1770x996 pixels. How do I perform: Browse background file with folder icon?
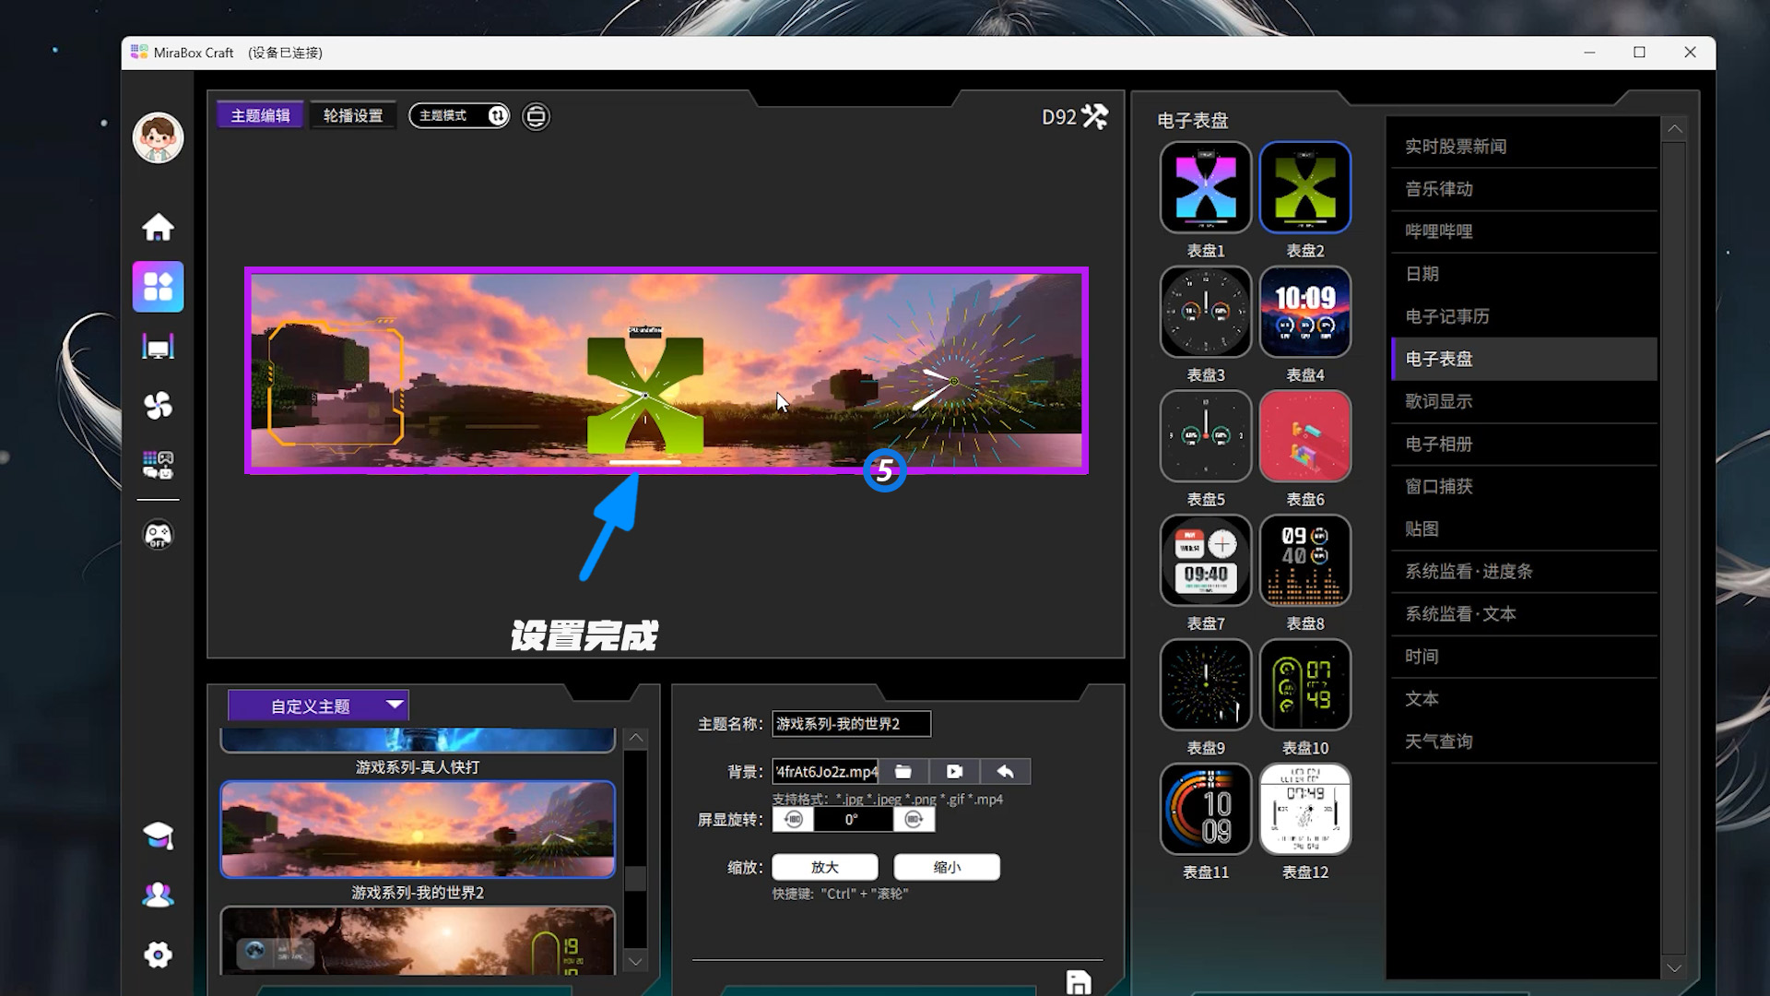pos(903,771)
